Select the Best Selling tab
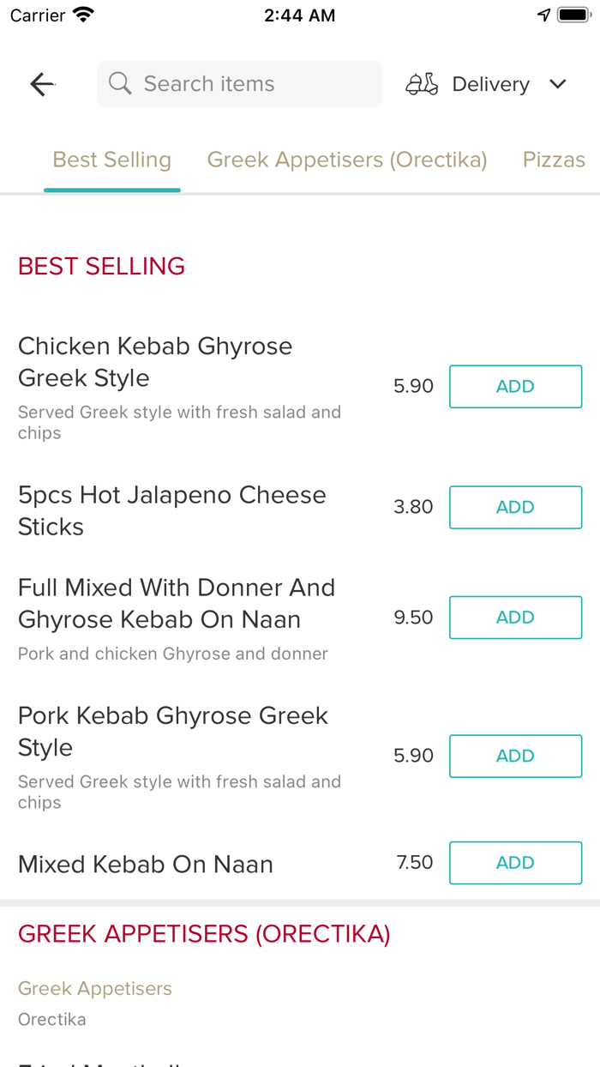The width and height of the screenshot is (600, 1067). click(111, 160)
